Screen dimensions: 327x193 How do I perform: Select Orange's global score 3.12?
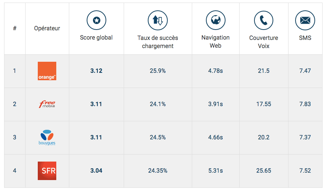coord(96,71)
